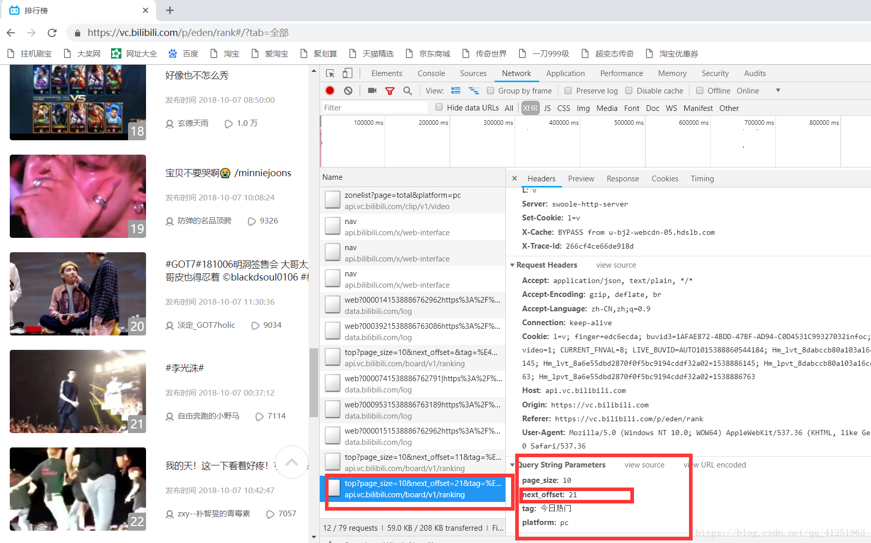Select the Img filter type

583,108
